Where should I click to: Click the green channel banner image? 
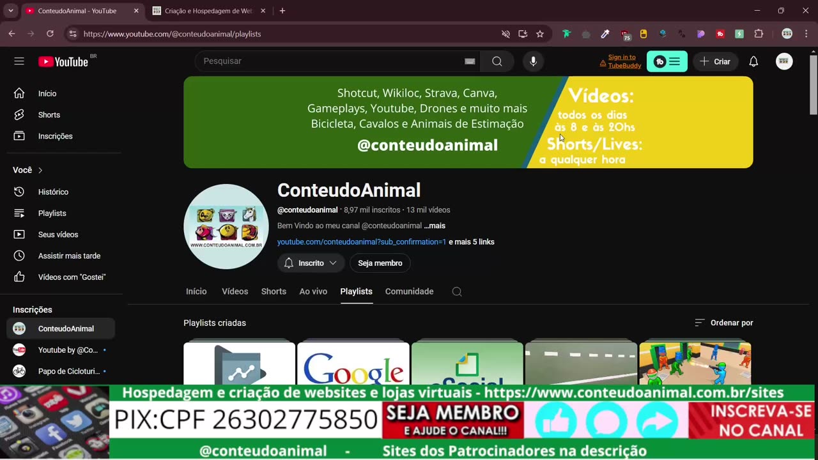pos(468,122)
